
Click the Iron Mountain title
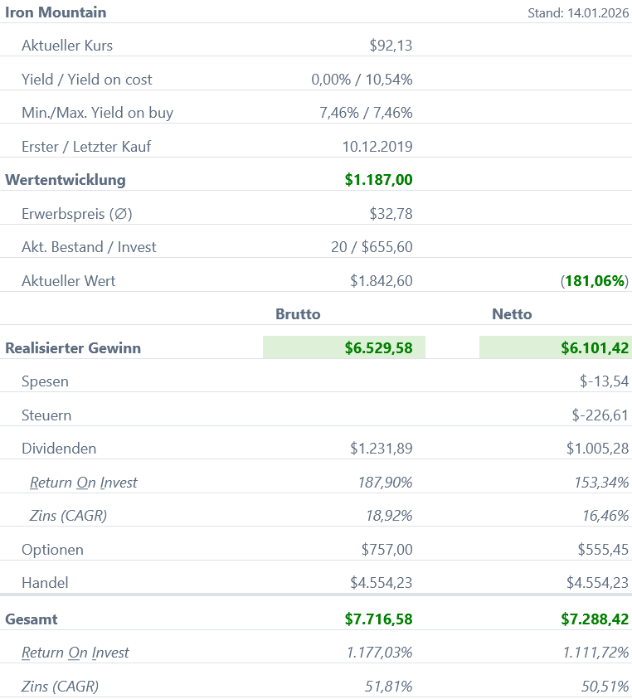pyautogui.click(x=56, y=12)
